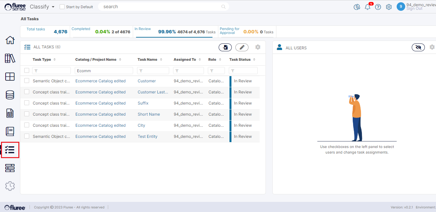Click the database cylinder sidebar icon
The width and height of the screenshot is (436, 212).
[10, 95]
